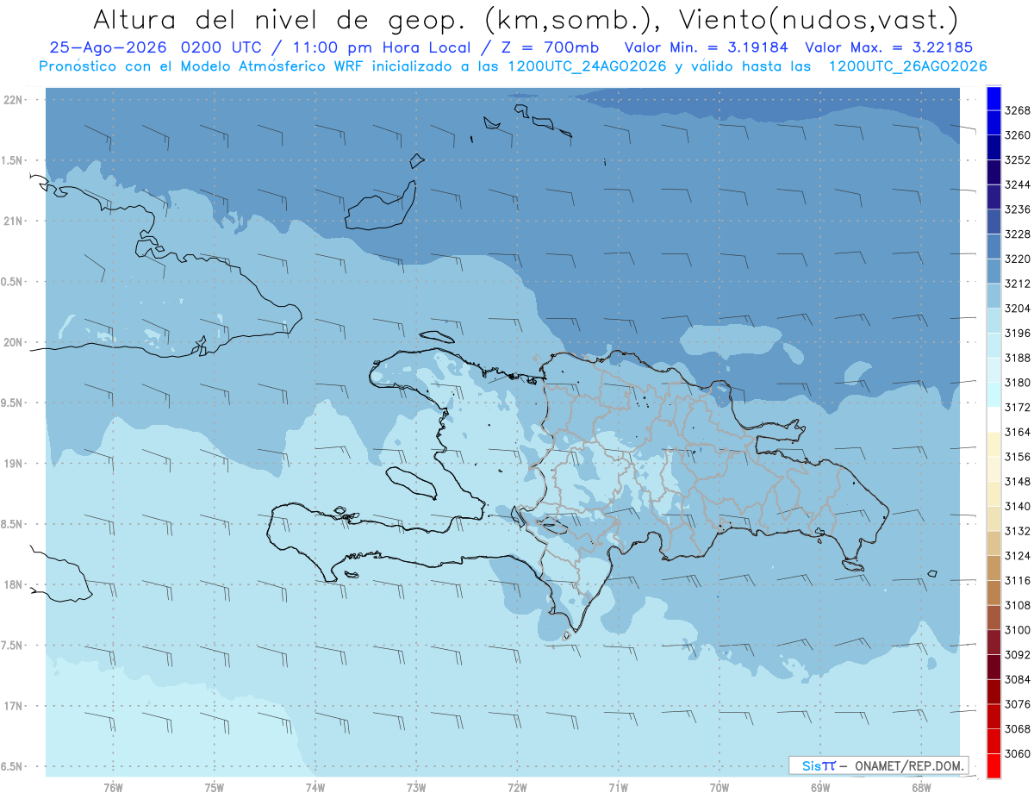Pick the dark maroon swatch between 3092 and 3084

pos(994,667)
